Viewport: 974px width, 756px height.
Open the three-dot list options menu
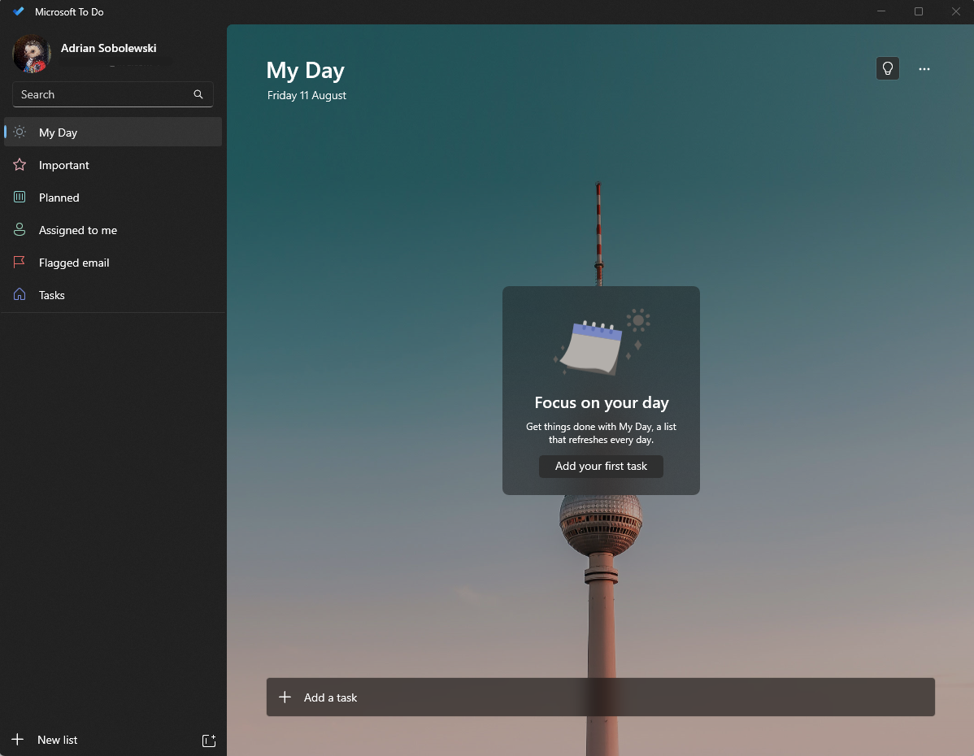pos(924,69)
